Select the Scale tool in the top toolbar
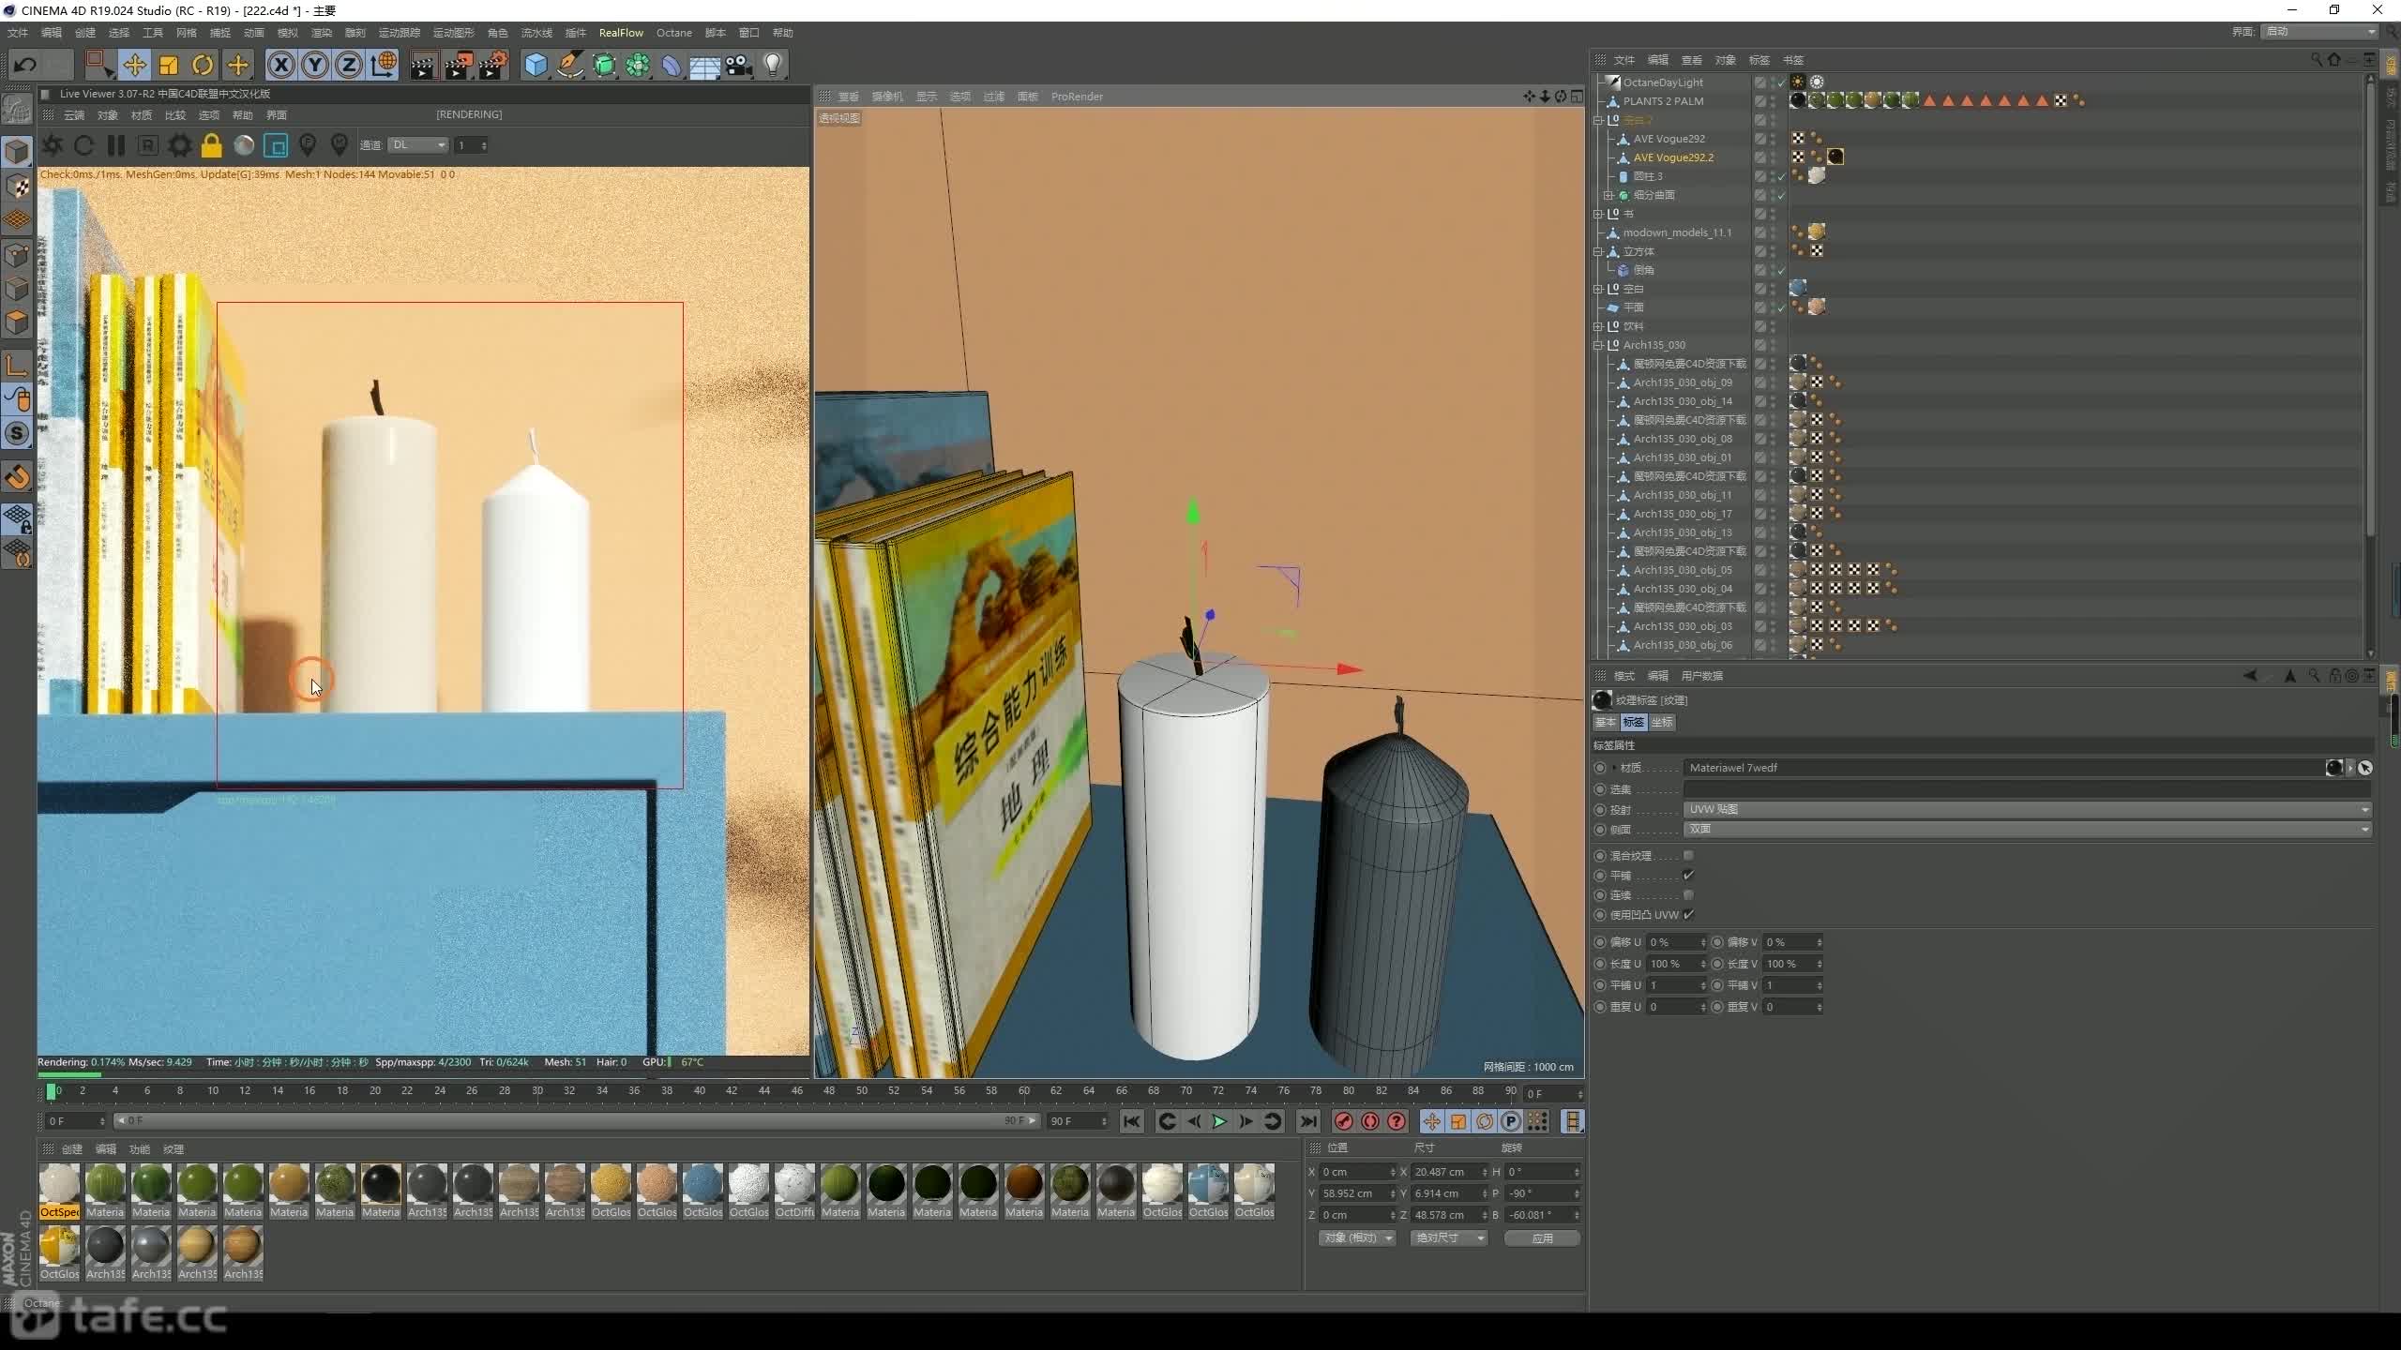Viewport: 2401px width, 1350px height. click(169, 65)
